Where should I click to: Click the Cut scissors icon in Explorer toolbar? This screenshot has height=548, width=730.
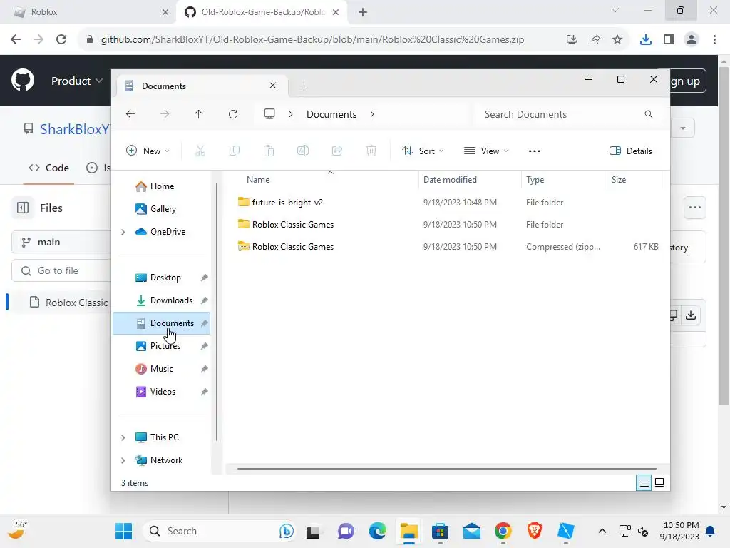point(200,151)
